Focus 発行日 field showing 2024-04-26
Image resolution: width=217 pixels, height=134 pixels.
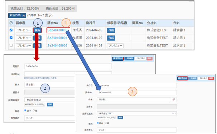(x=68, y=66)
